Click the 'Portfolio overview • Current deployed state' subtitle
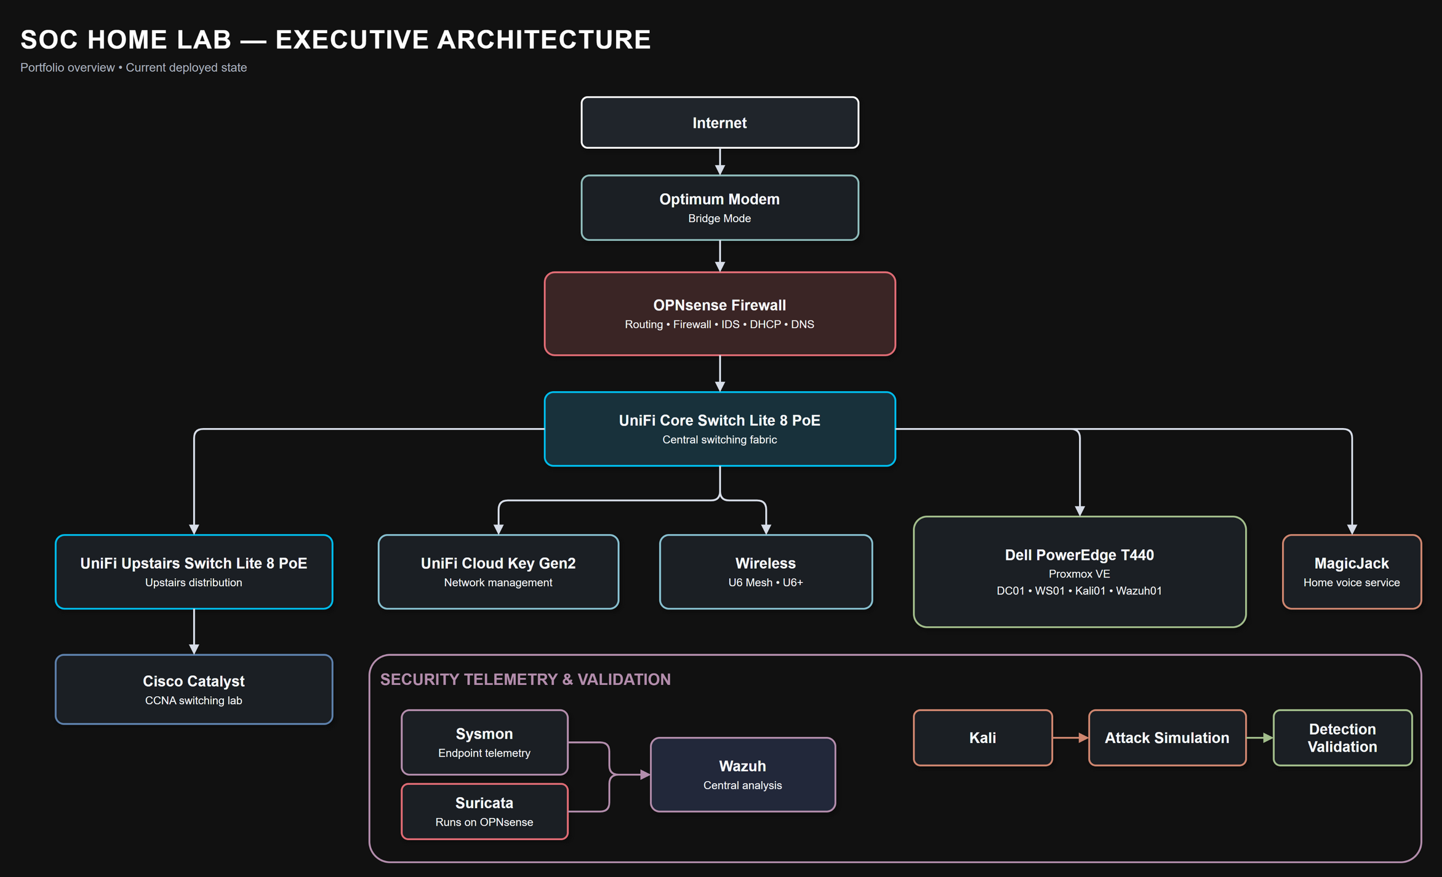The image size is (1442, 877). tap(134, 68)
